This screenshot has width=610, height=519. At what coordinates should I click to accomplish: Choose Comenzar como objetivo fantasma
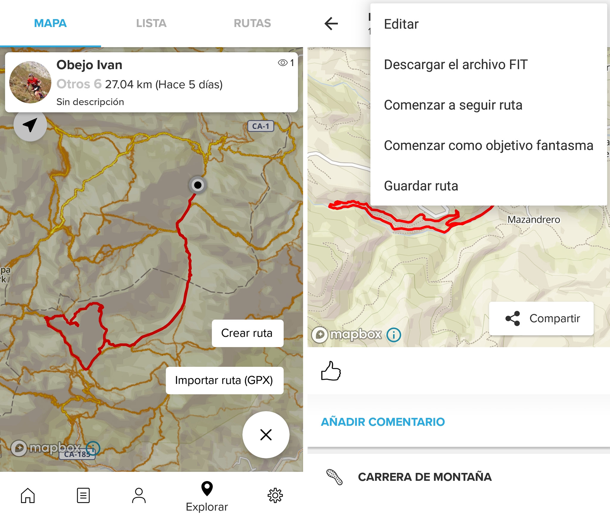click(488, 145)
